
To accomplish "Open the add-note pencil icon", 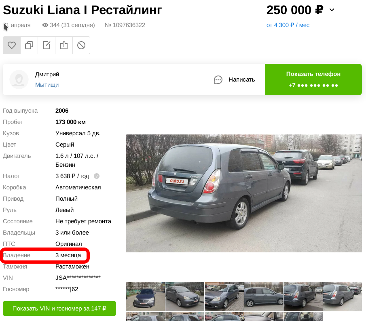I will coord(47,45).
